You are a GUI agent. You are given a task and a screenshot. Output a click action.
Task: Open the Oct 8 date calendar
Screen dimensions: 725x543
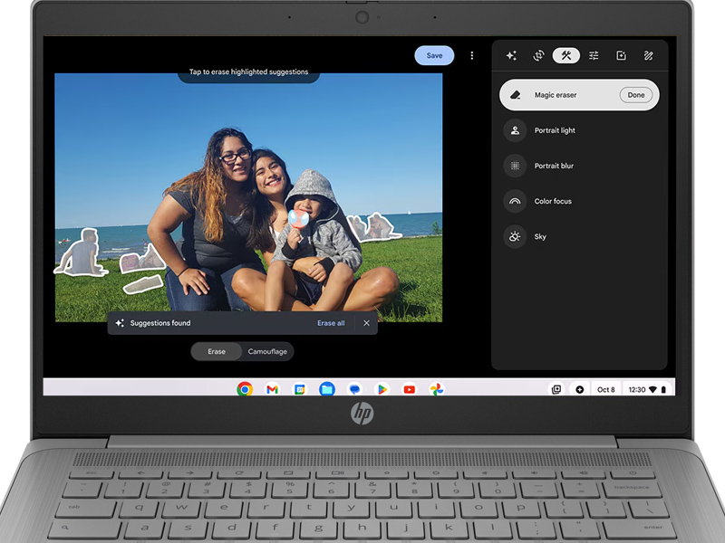click(x=605, y=390)
